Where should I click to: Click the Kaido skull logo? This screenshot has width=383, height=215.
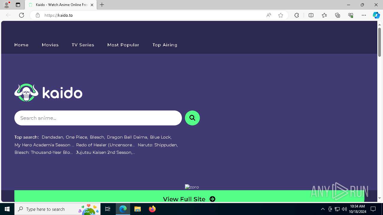tap(26, 93)
